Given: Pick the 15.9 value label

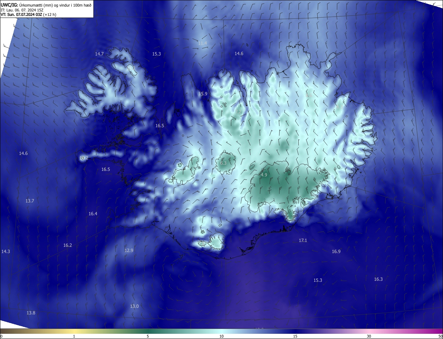Looking at the screenshot, I should [203, 94].
